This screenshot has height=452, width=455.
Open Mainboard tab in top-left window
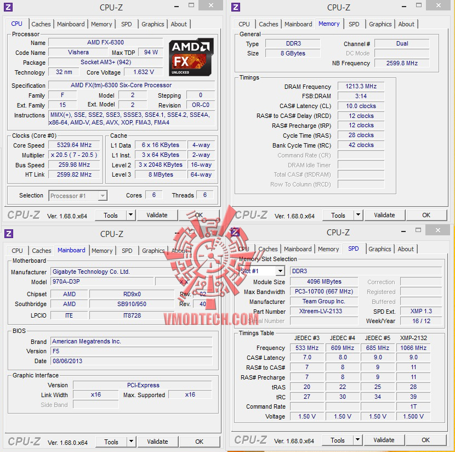71,24
